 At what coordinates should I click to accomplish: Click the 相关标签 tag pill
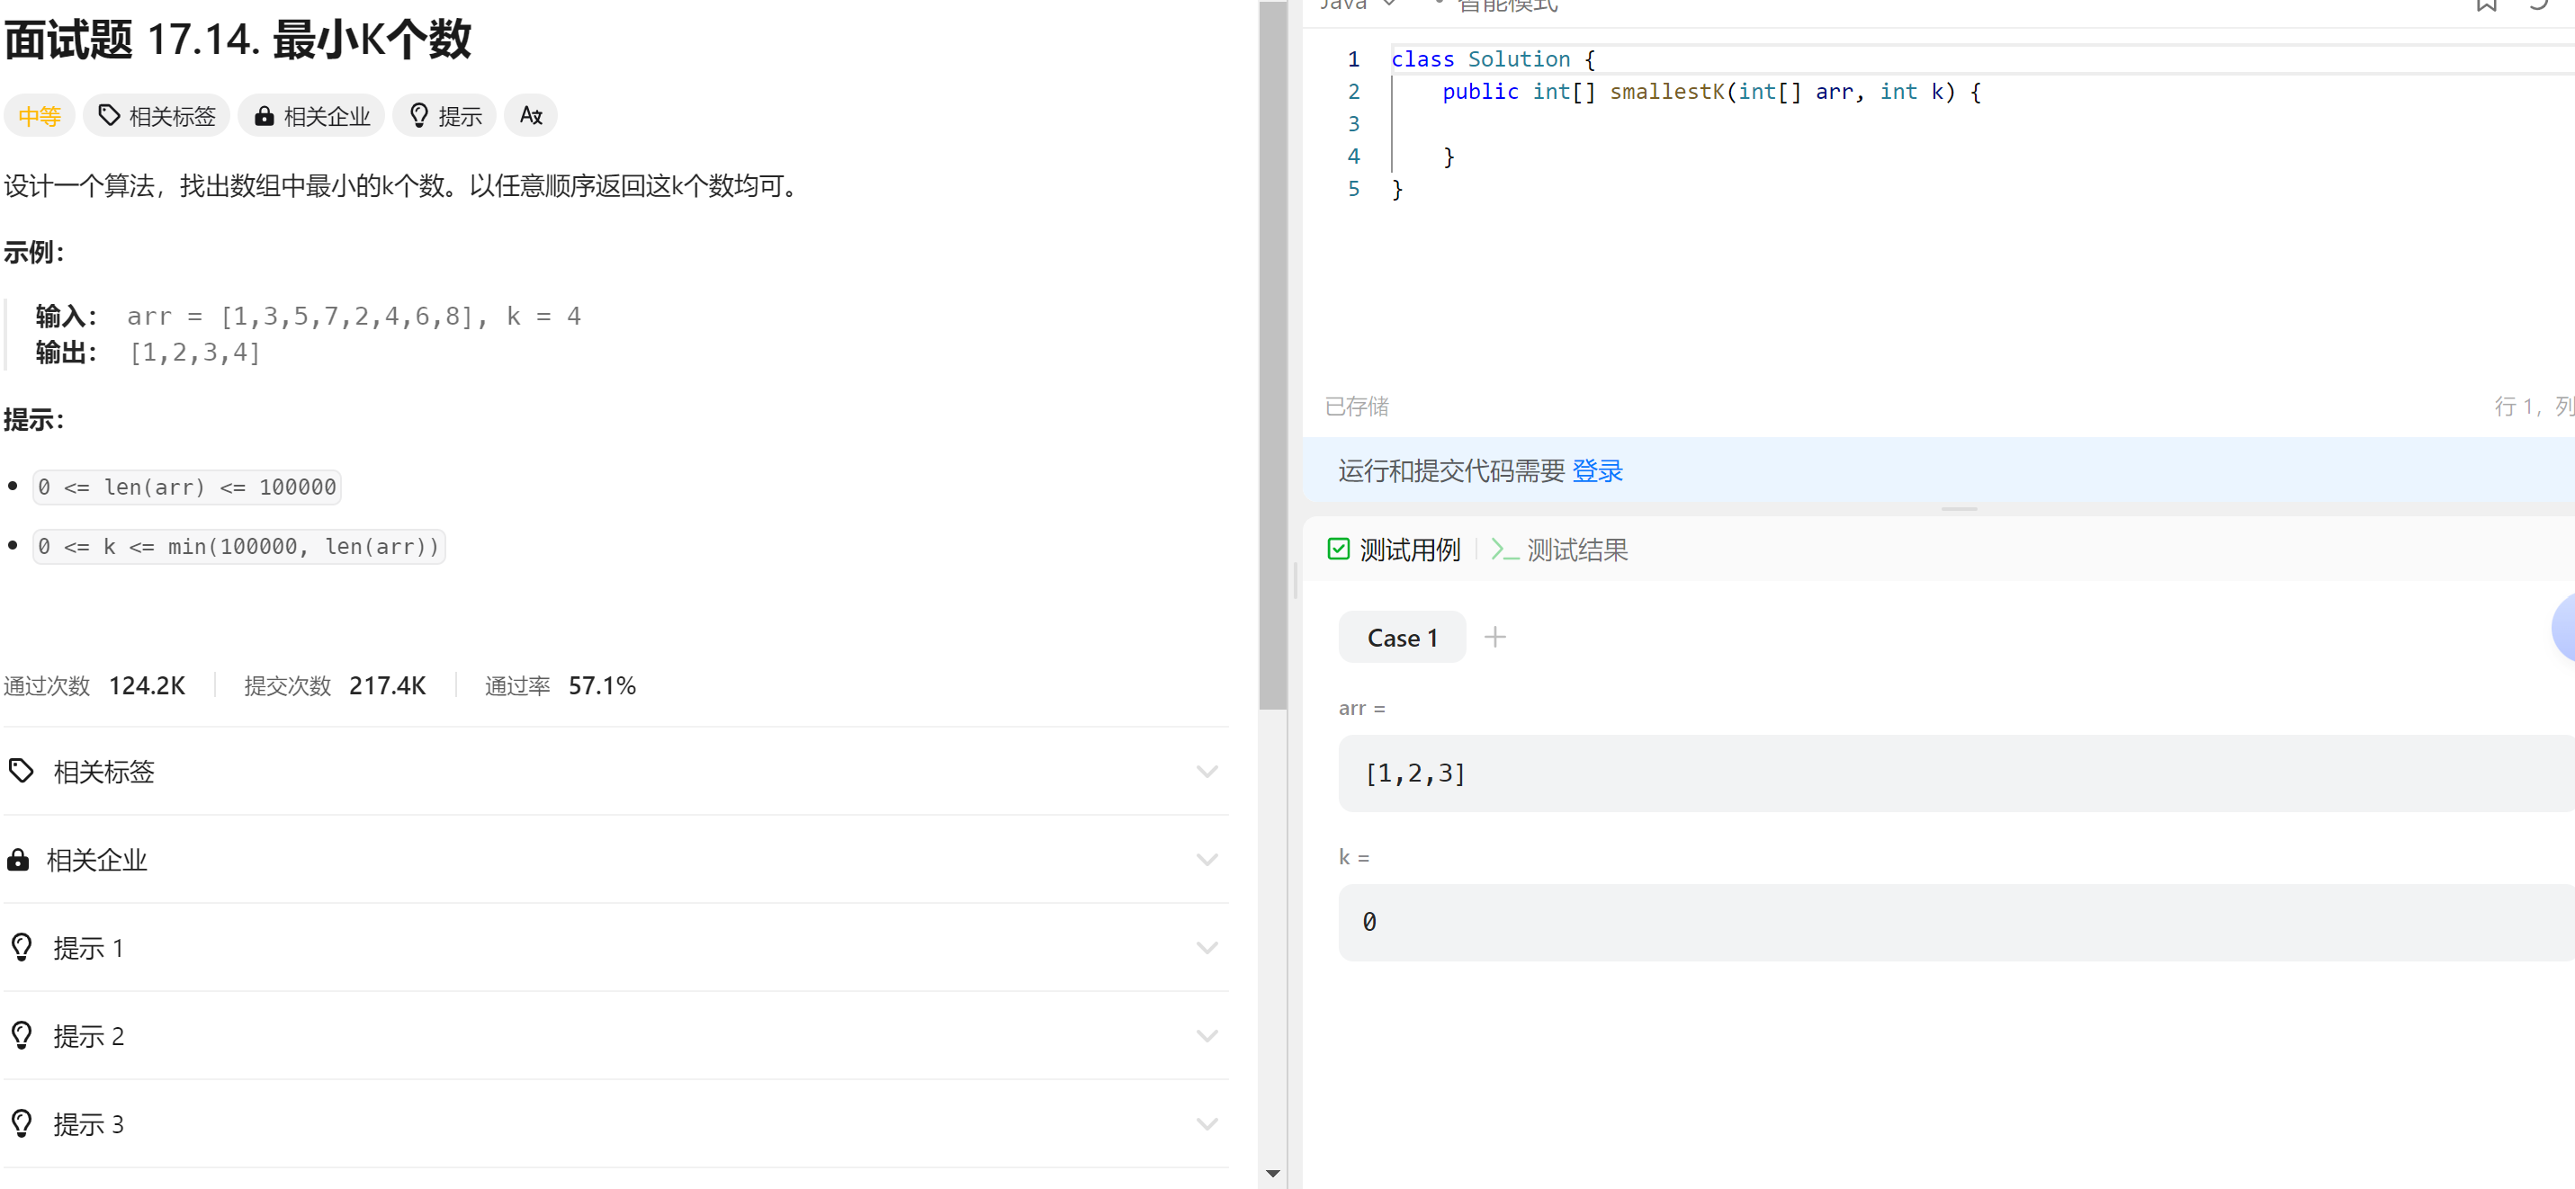pos(157,116)
